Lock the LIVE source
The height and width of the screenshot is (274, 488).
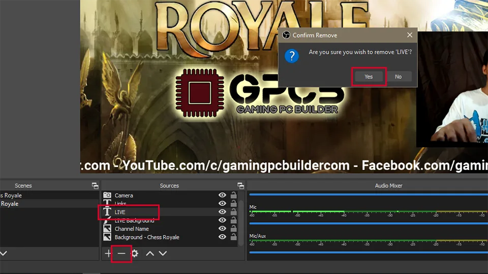[233, 212]
